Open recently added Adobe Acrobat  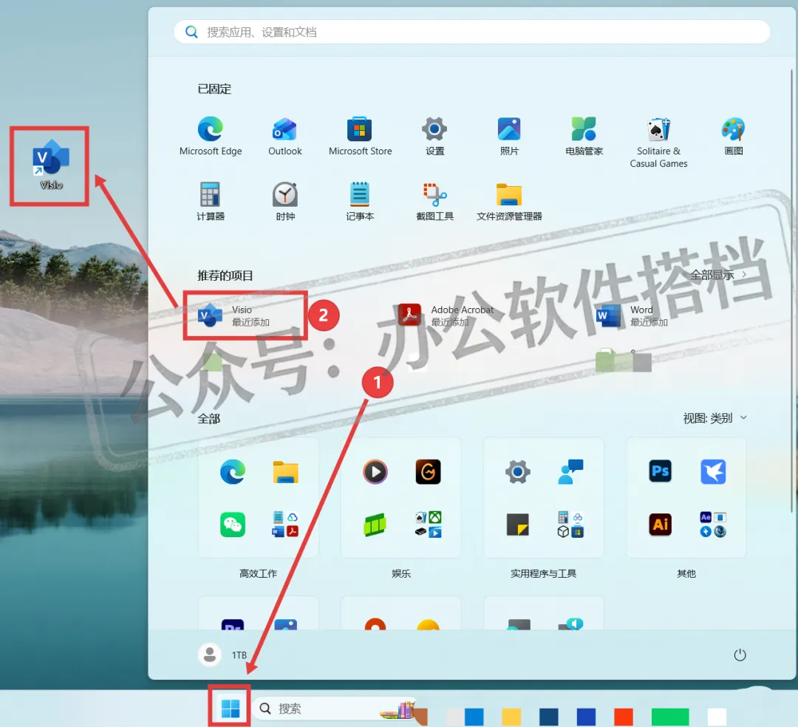446,315
